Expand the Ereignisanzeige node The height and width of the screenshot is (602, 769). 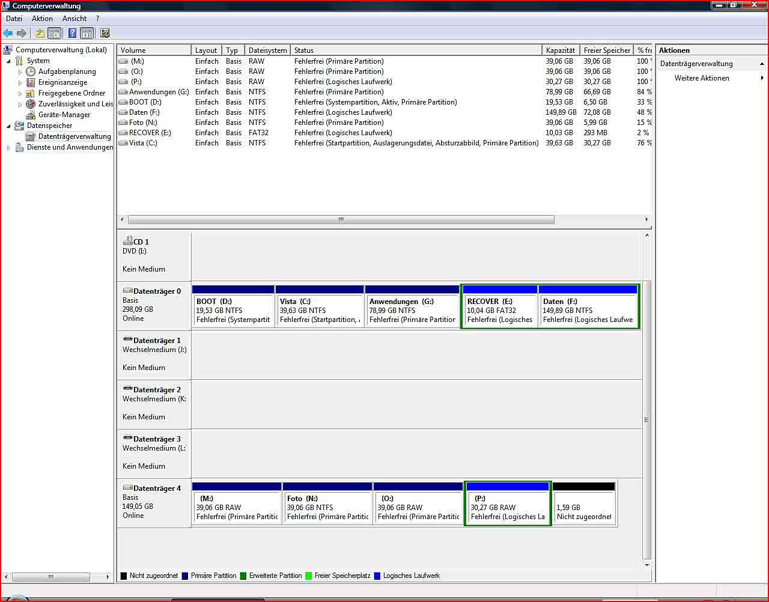tap(20, 83)
